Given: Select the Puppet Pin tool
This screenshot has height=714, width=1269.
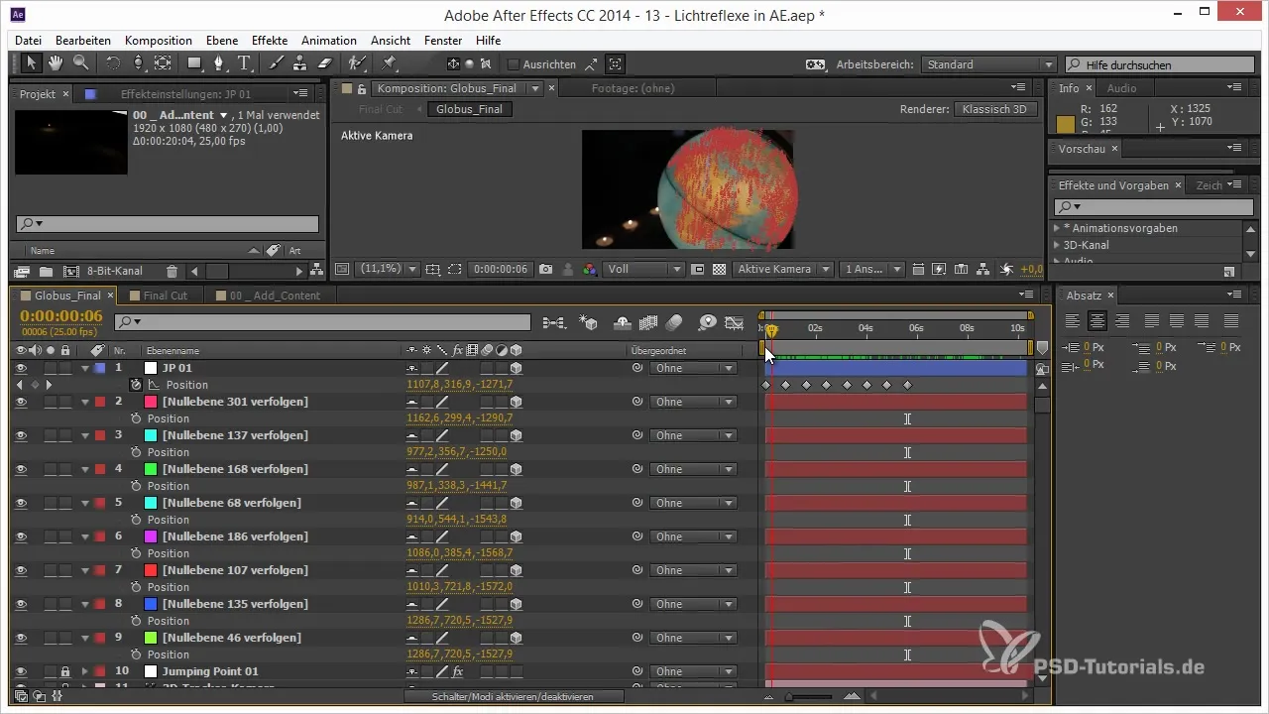Looking at the screenshot, I should (x=389, y=63).
